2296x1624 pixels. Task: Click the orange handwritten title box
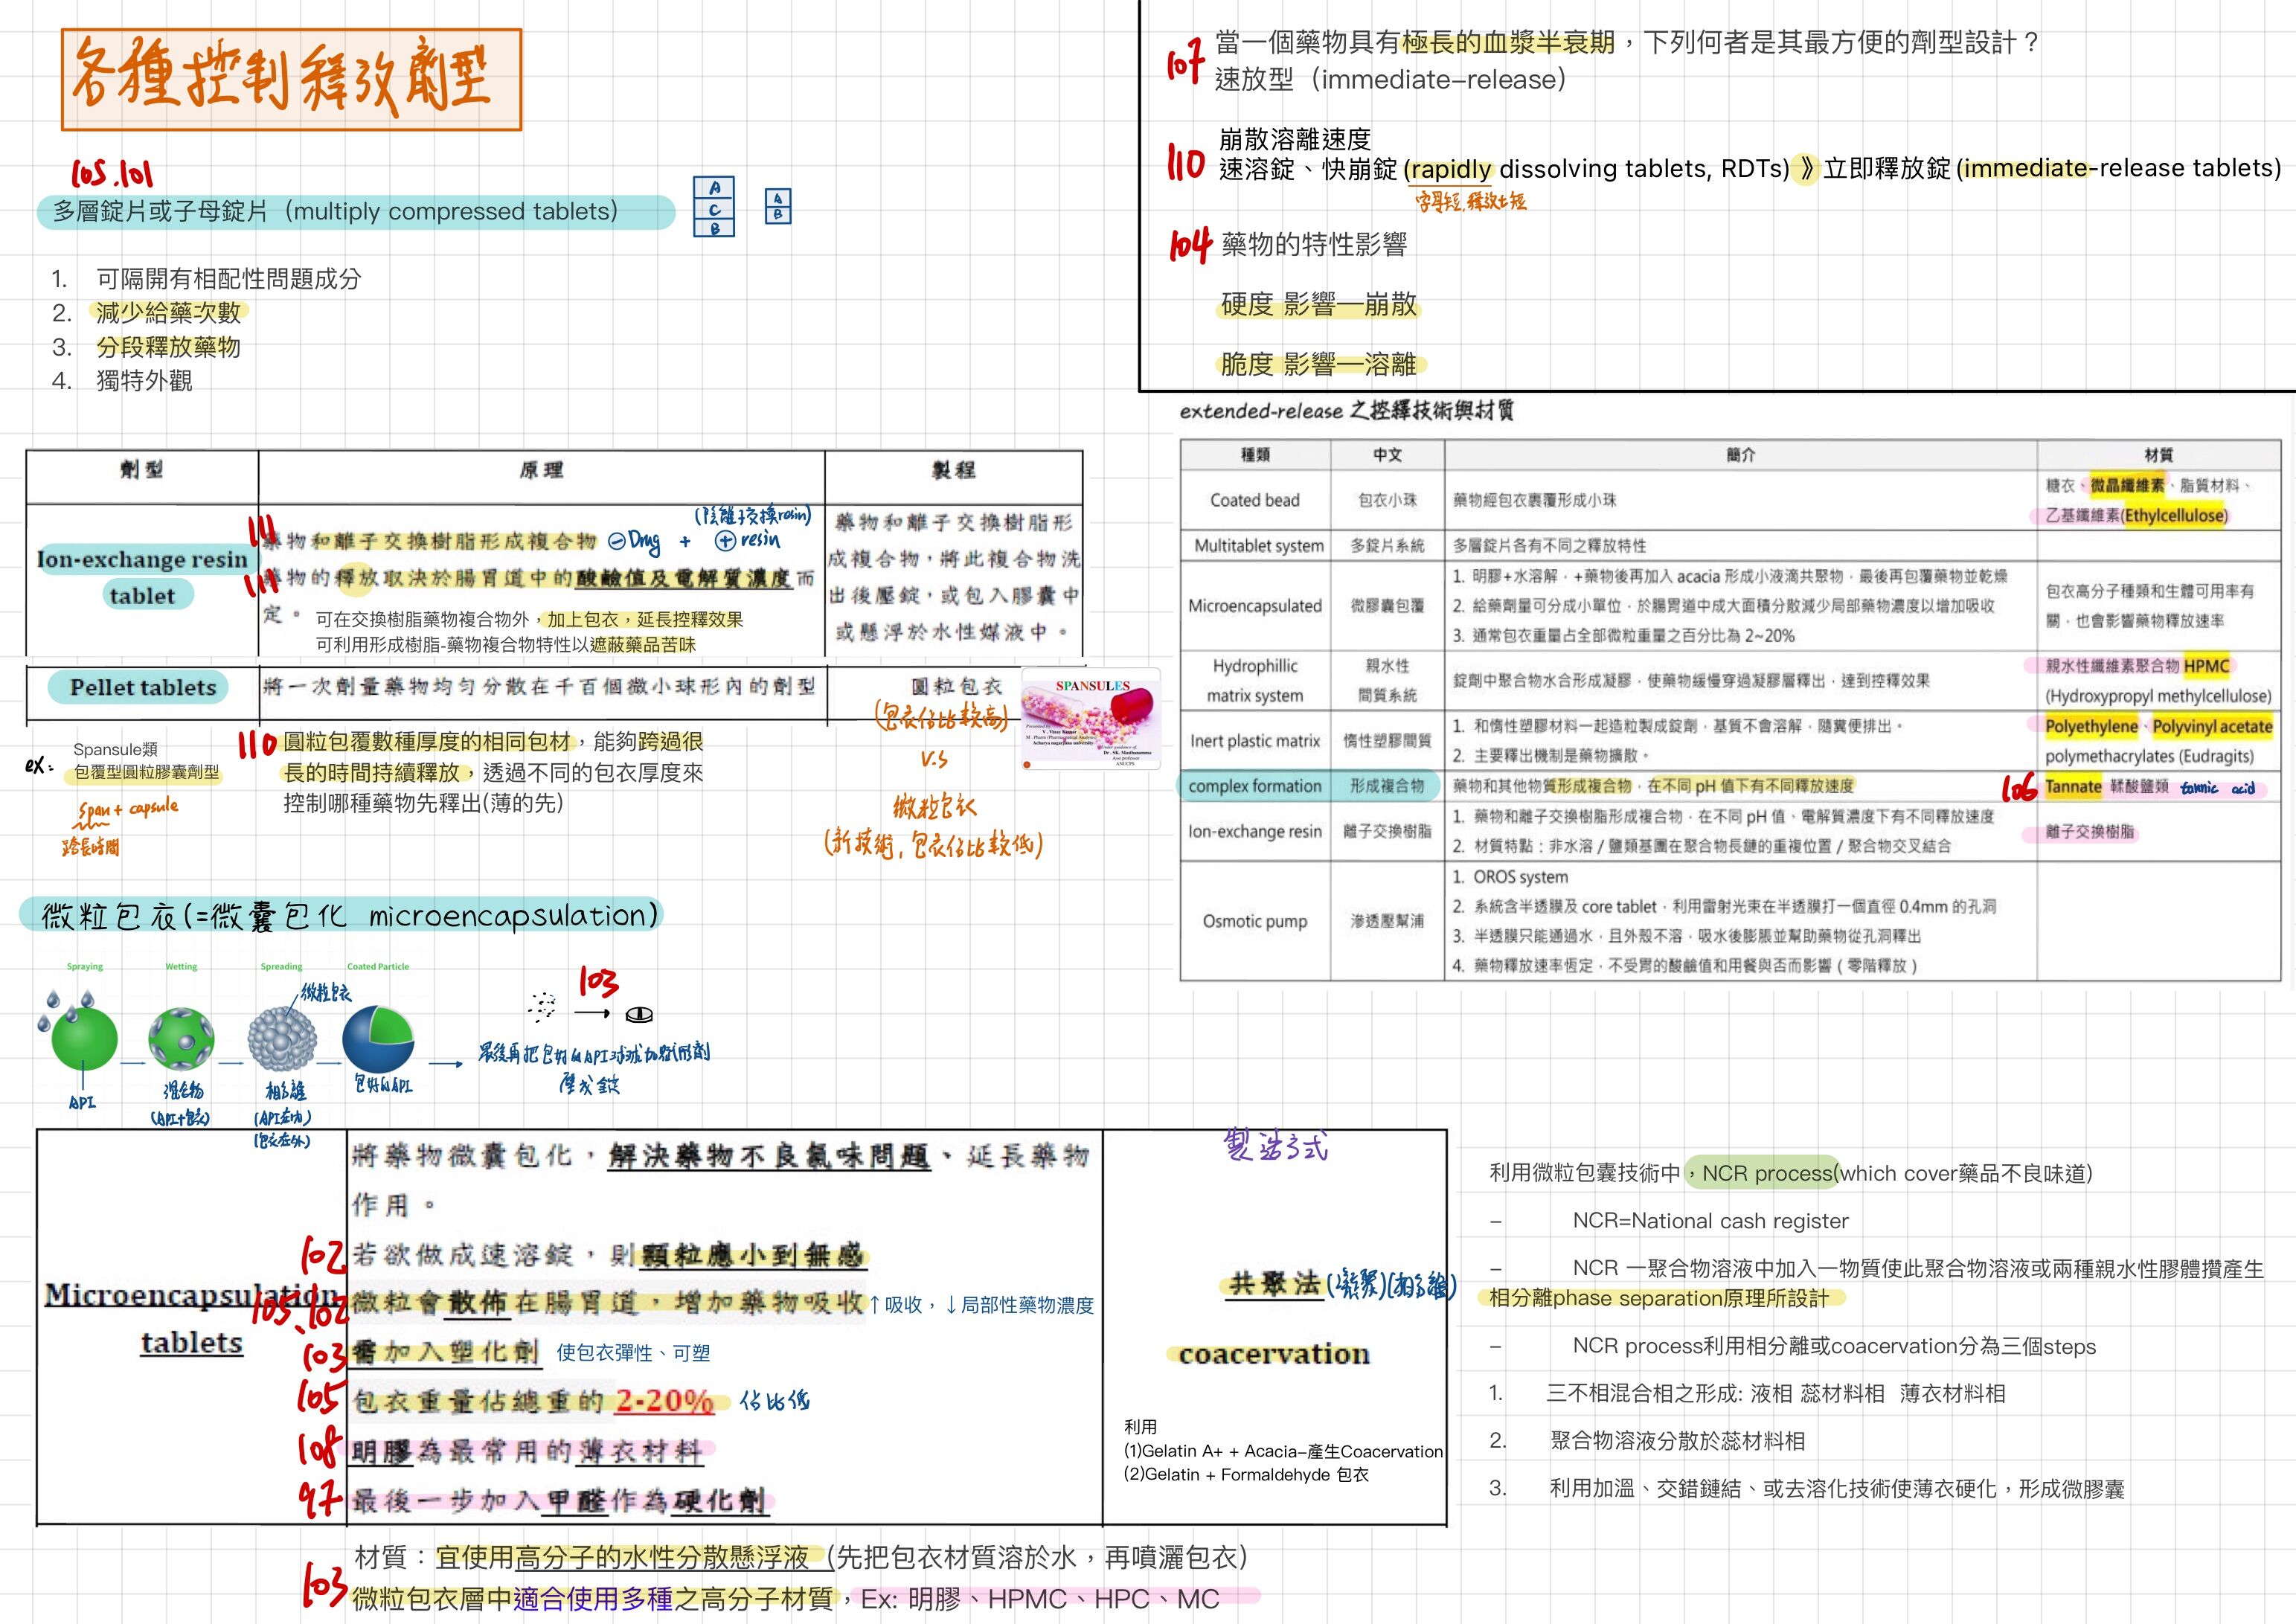pos(291,79)
